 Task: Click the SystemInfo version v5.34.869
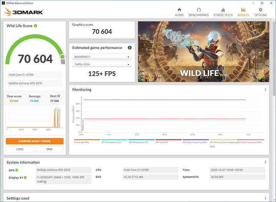coord(237,177)
